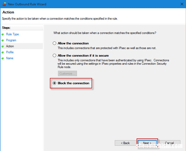Image resolution: width=186 pixels, height=151 pixels.
Task: Click the green bullet beside Name
Action: 3,58
